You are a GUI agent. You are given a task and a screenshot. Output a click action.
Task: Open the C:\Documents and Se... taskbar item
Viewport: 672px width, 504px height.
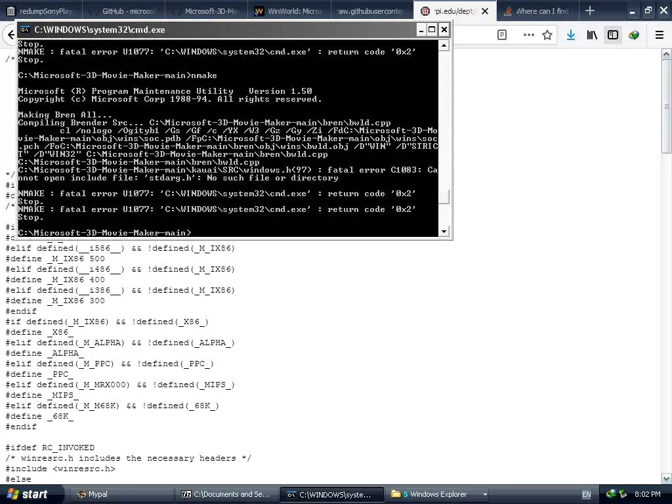pyautogui.click(x=226, y=494)
